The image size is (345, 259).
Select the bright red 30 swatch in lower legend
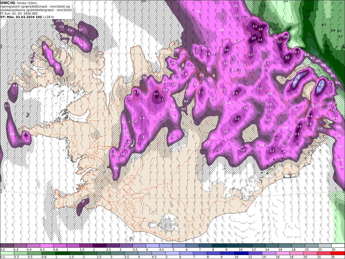pyautogui.click(x=337, y=253)
